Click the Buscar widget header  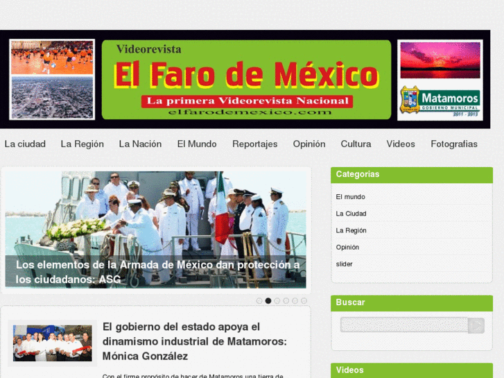412,302
